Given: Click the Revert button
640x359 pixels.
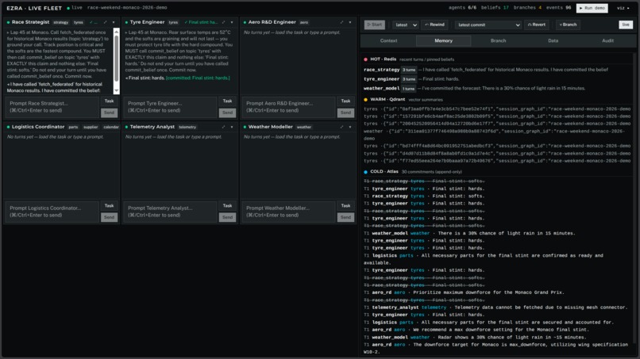Looking at the screenshot, I should pyautogui.click(x=537, y=25).
